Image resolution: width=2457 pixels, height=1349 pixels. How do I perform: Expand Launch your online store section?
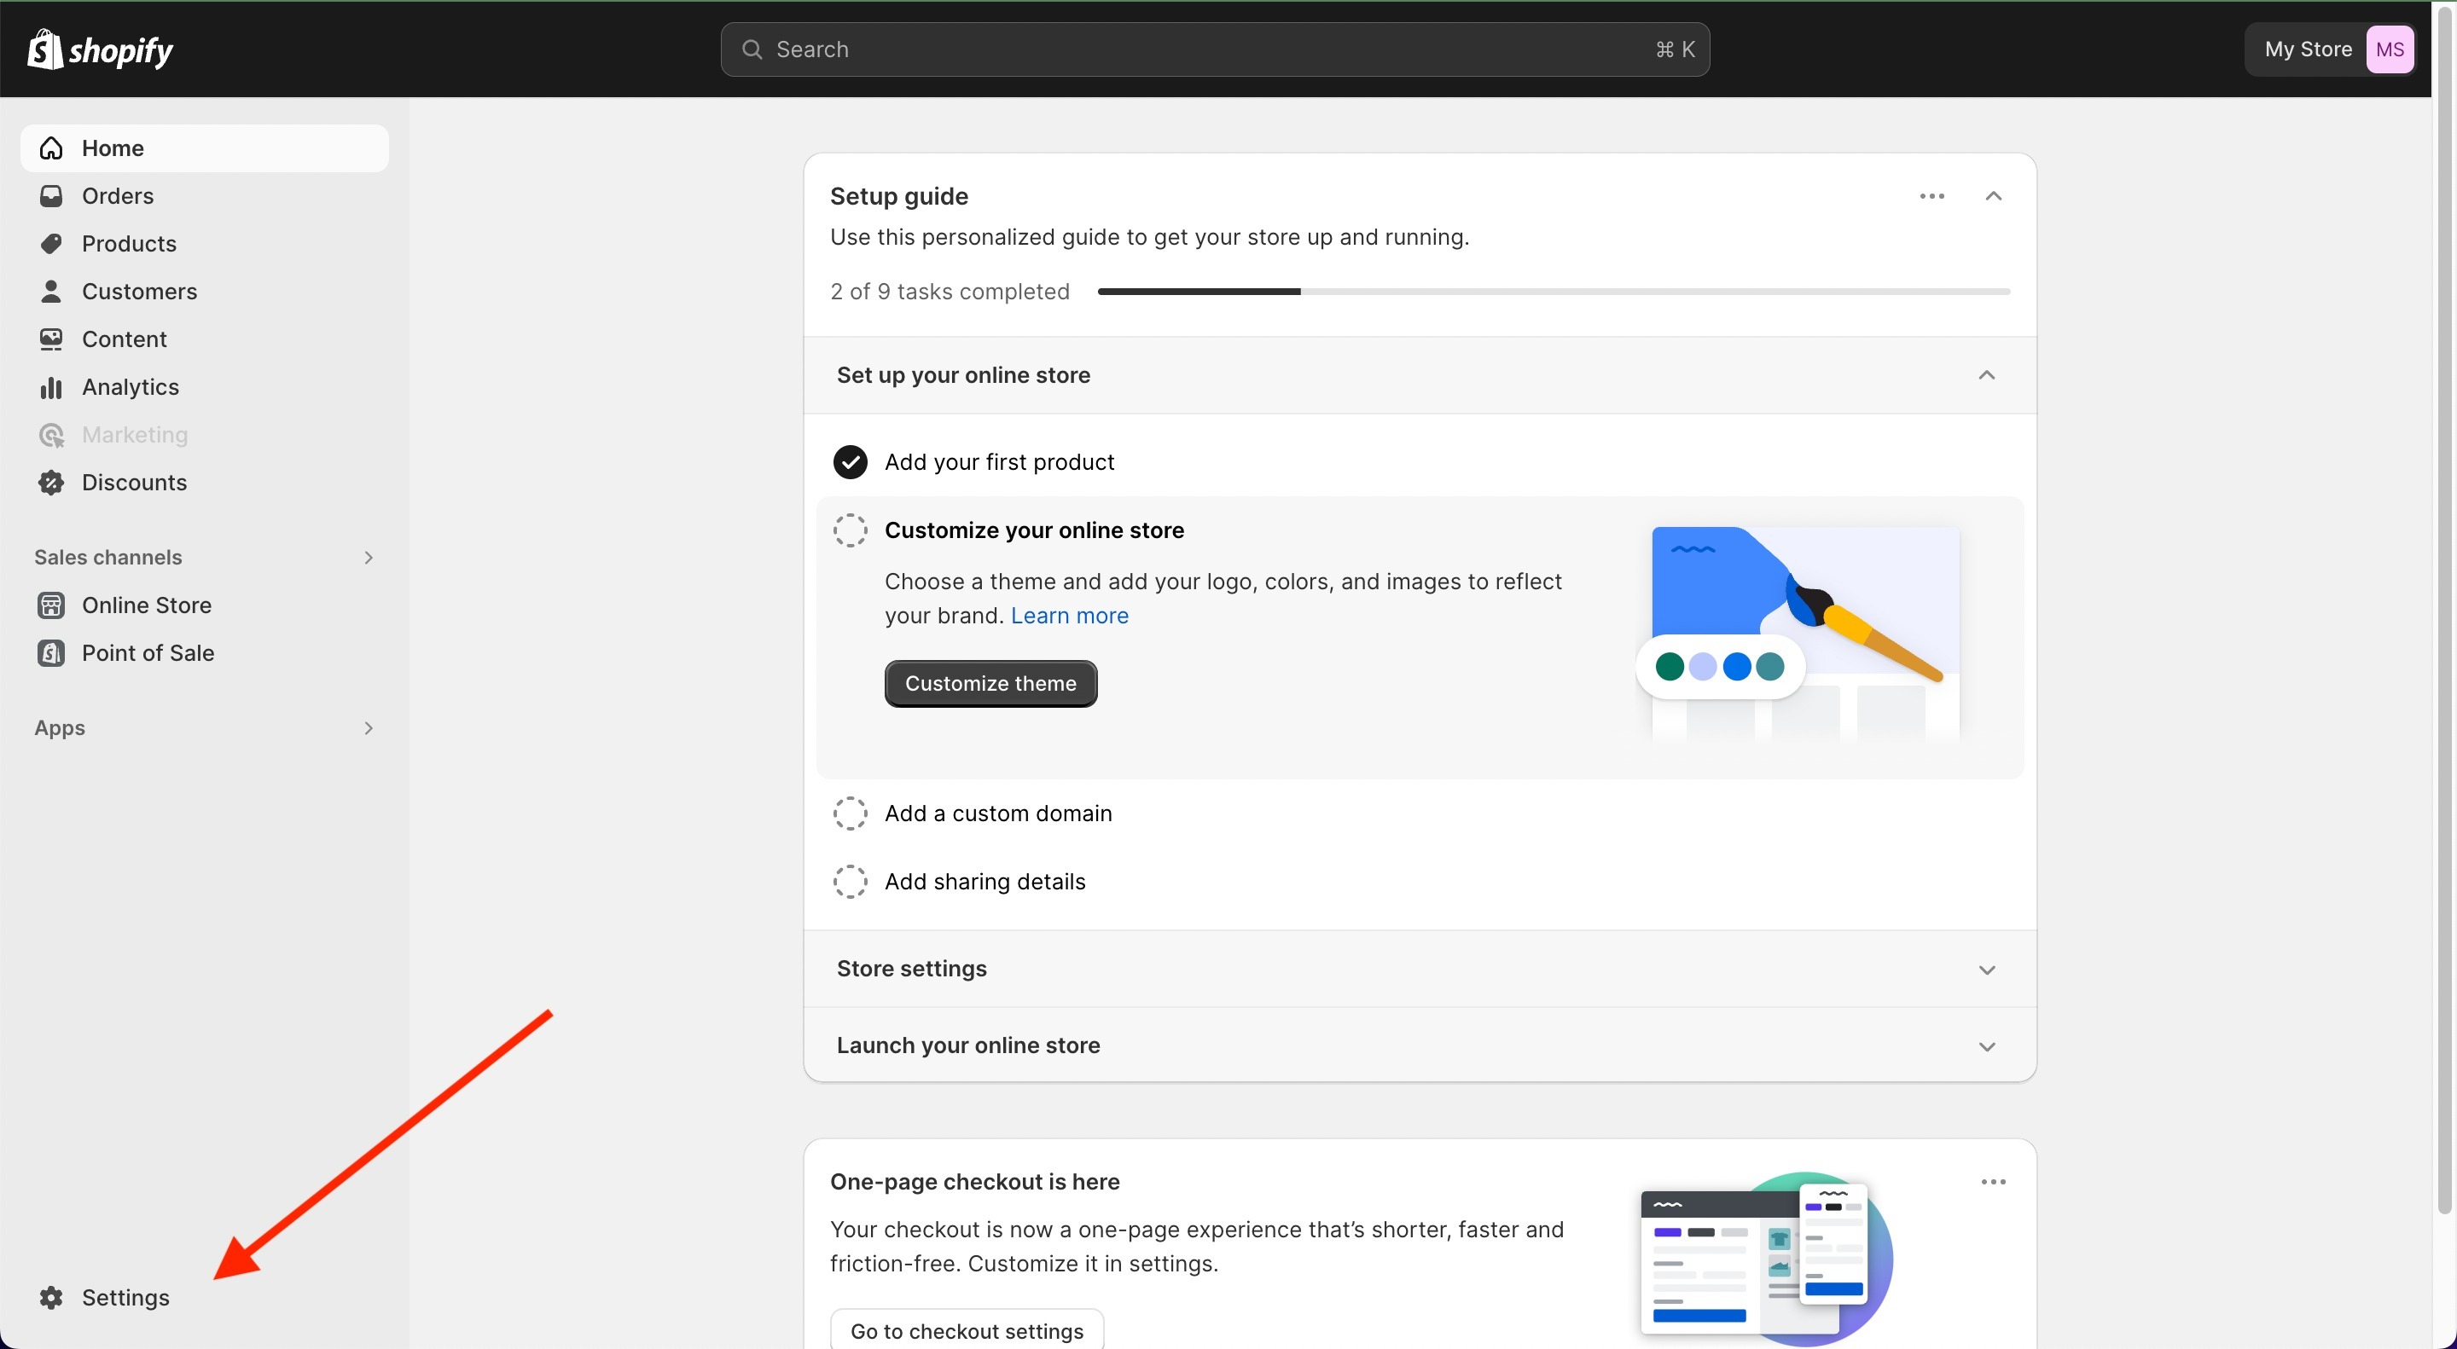[1987, 1045]
